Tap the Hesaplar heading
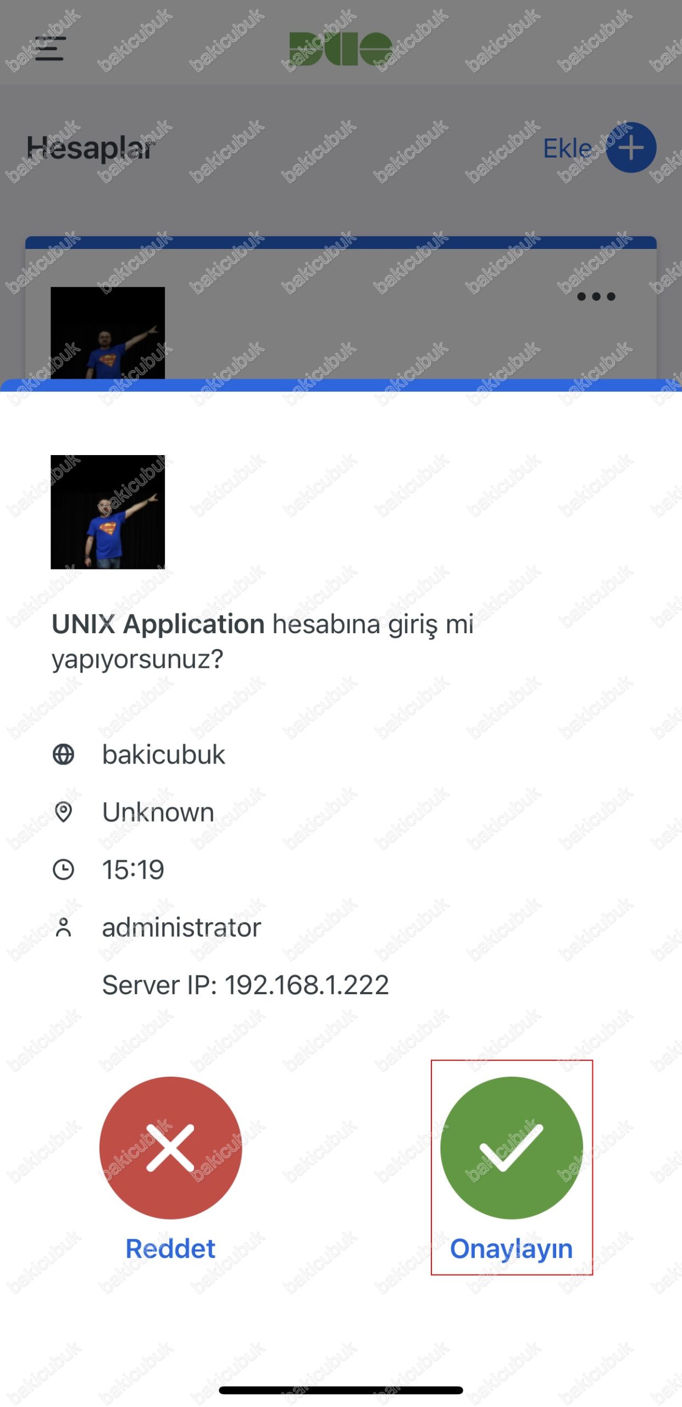Viewport: 682px width, 1407px height. click(x=90, y=148)
